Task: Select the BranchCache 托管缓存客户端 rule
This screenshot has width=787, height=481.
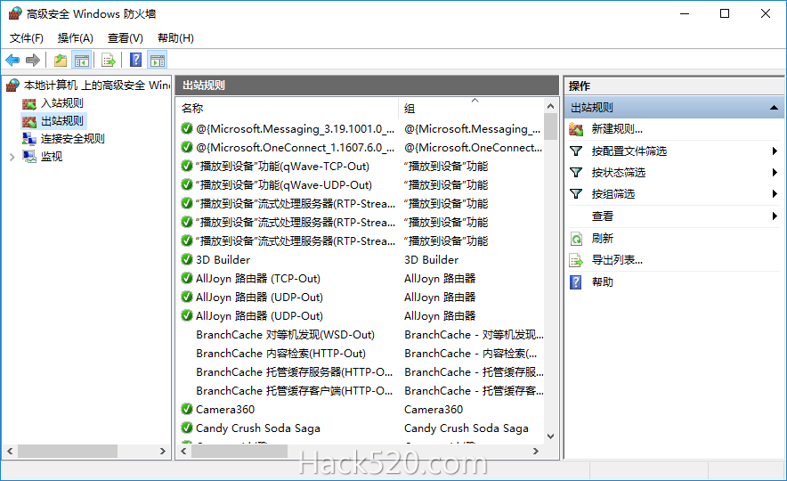Action: 294,391
